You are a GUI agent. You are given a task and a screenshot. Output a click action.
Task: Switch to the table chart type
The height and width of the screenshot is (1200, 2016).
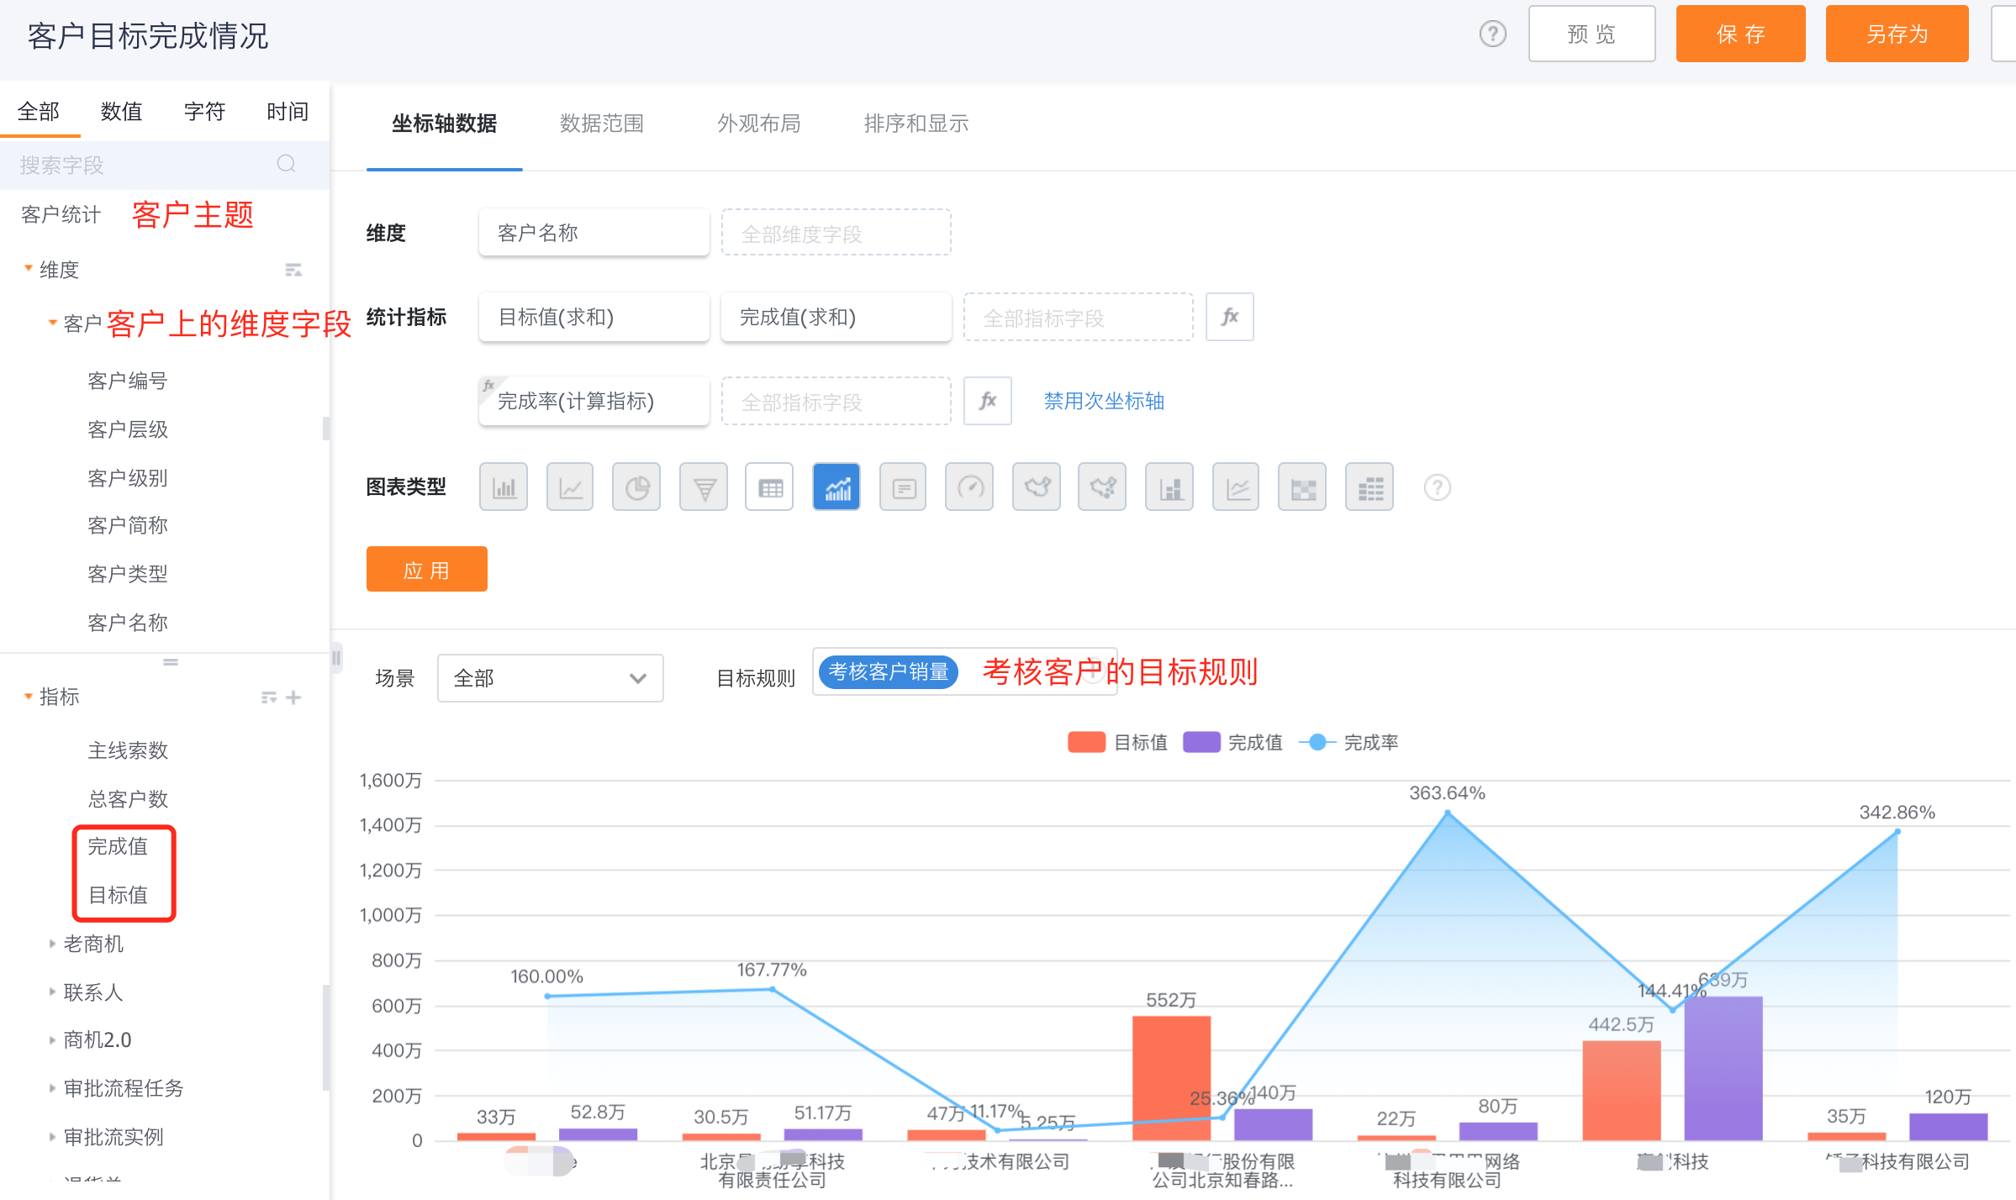point(769,487)
